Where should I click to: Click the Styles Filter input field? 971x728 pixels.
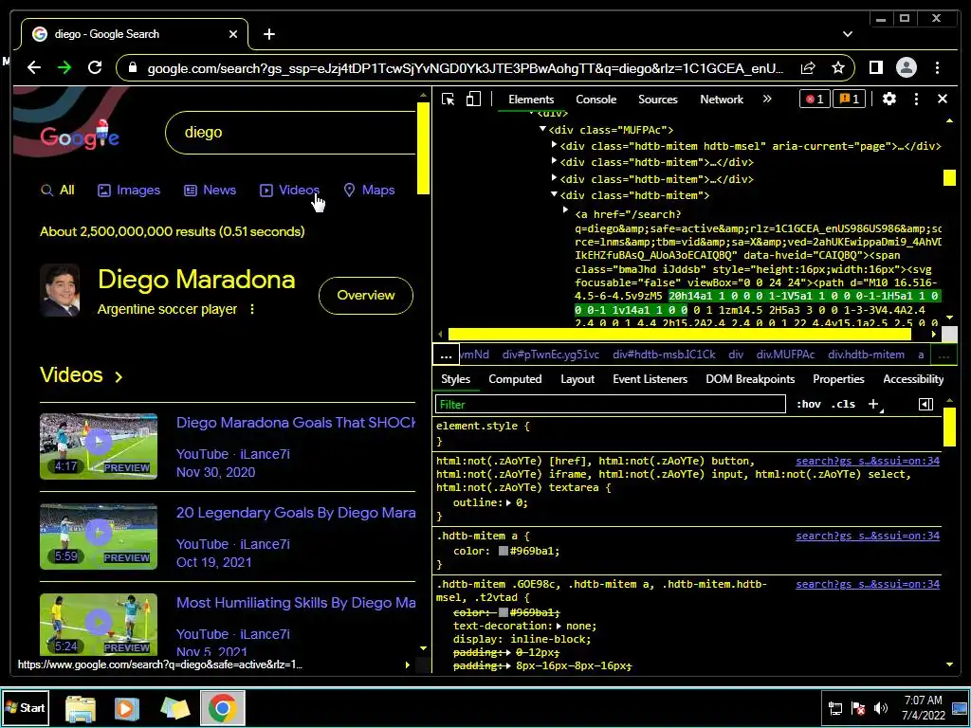611,404
